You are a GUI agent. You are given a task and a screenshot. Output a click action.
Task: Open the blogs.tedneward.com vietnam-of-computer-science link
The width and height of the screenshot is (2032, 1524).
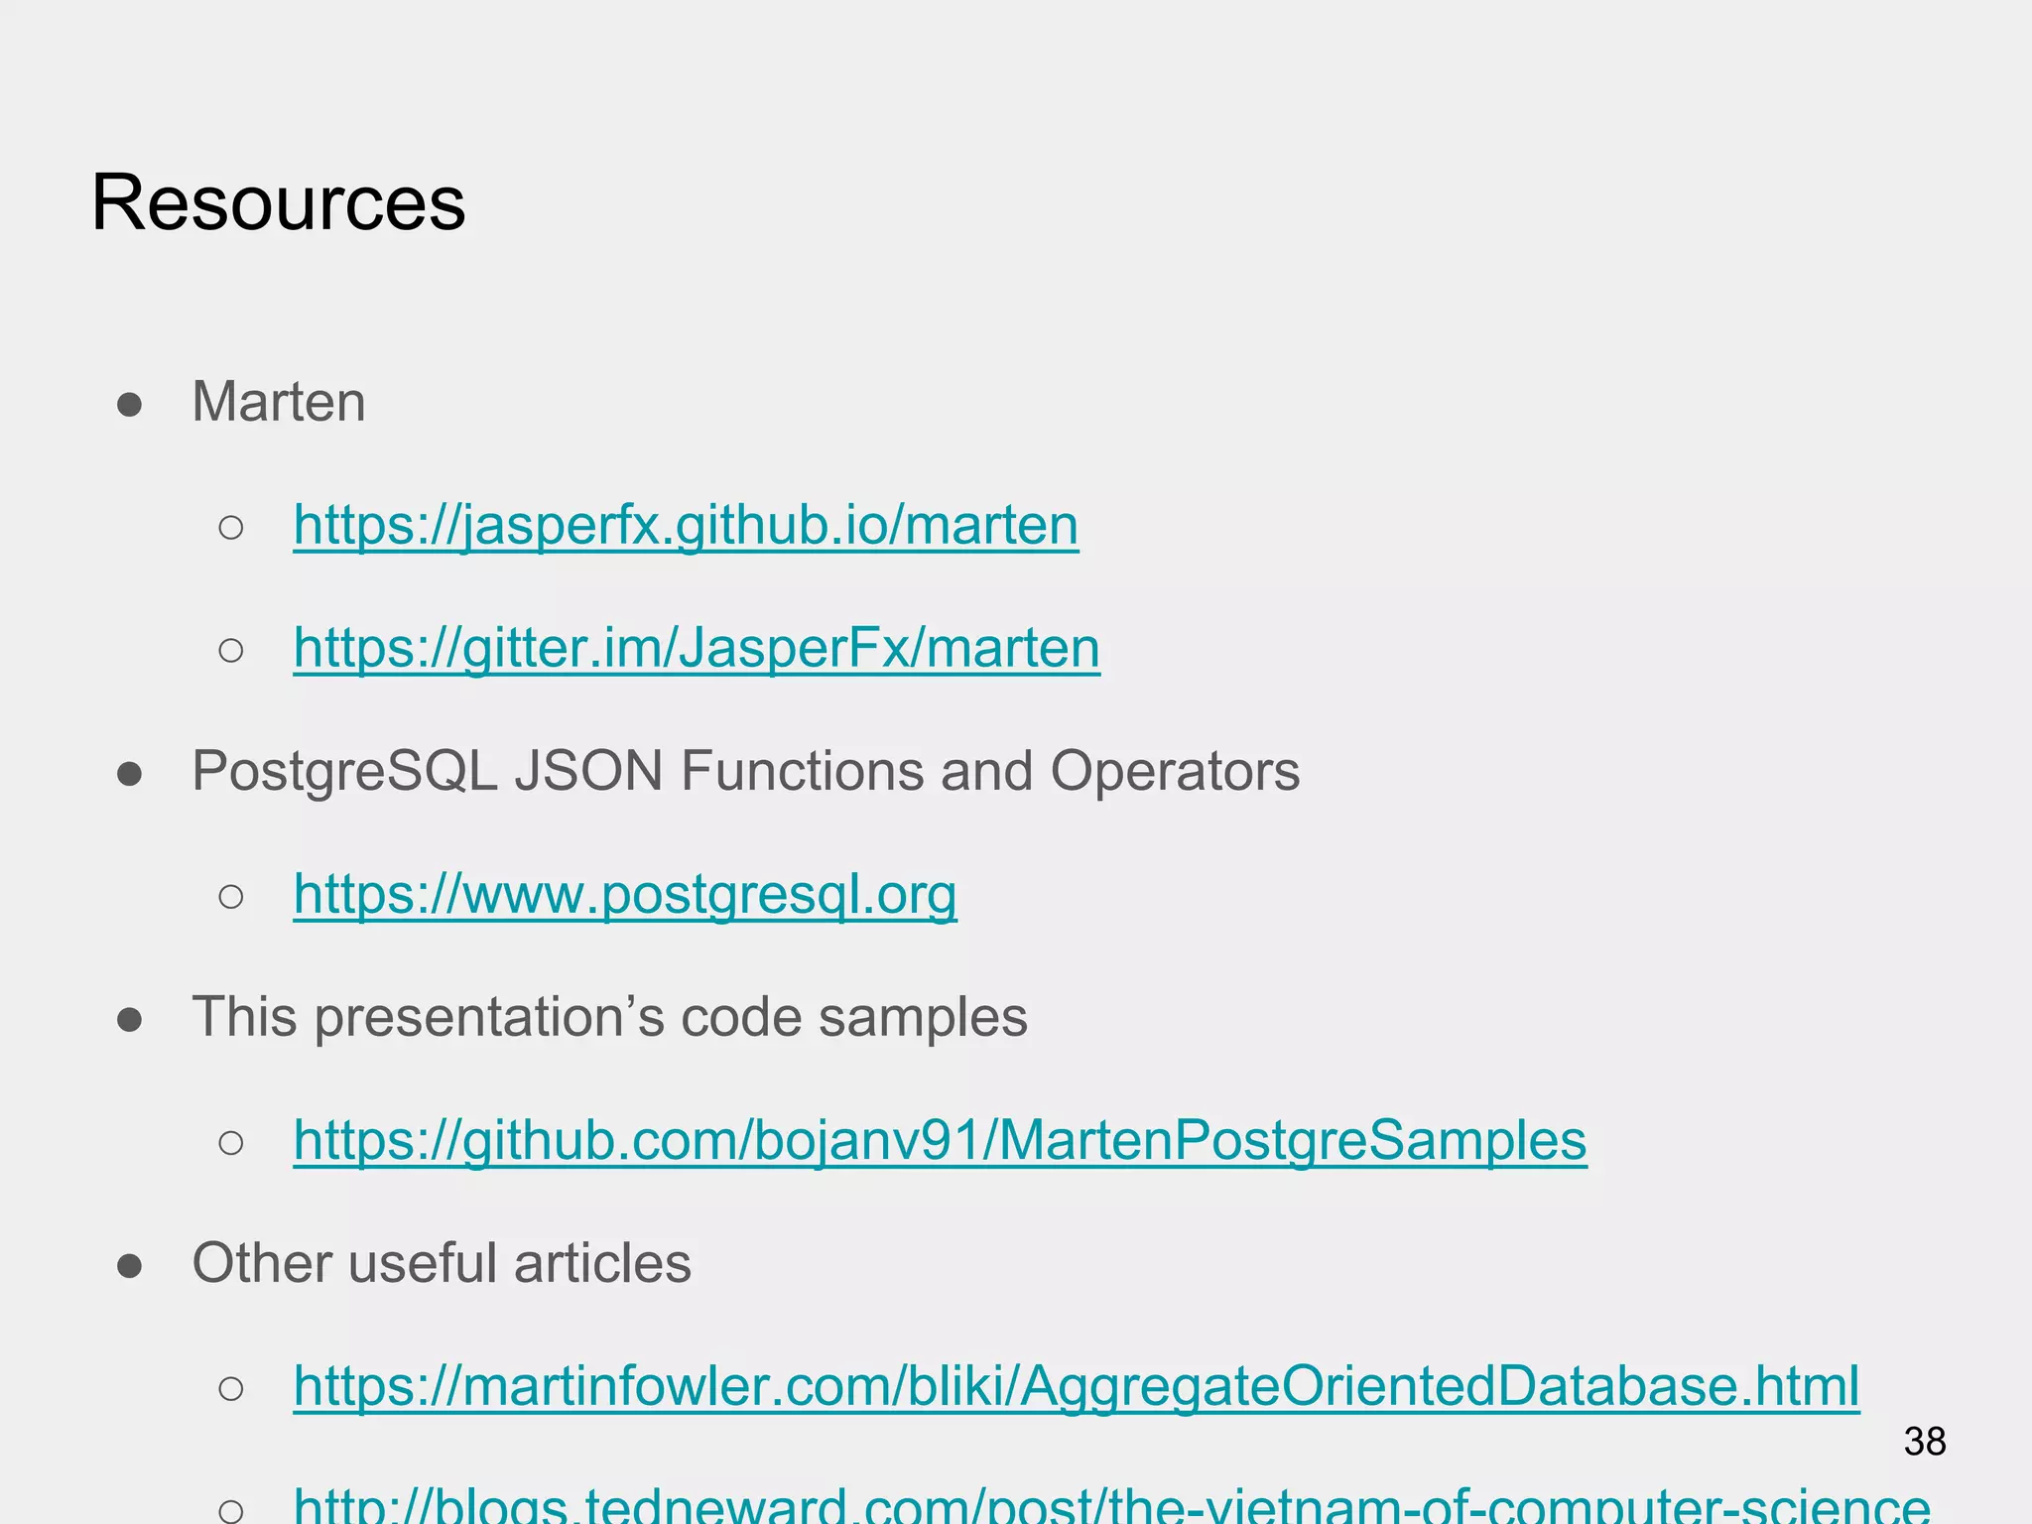point(1112,1504)
